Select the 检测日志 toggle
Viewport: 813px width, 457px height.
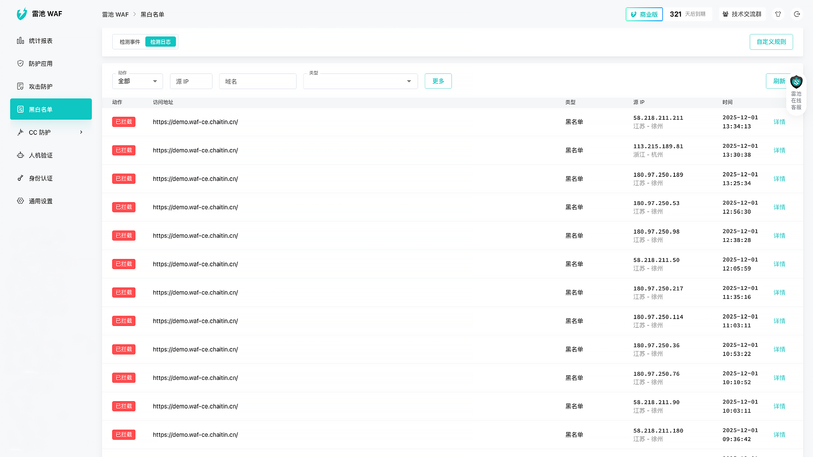tap(160, 42)
